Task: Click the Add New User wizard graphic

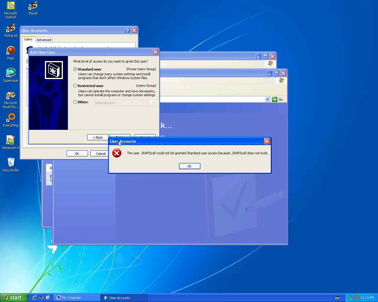Action: (x=48, y=93)
